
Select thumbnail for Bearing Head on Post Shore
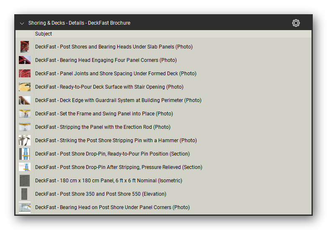25,207
